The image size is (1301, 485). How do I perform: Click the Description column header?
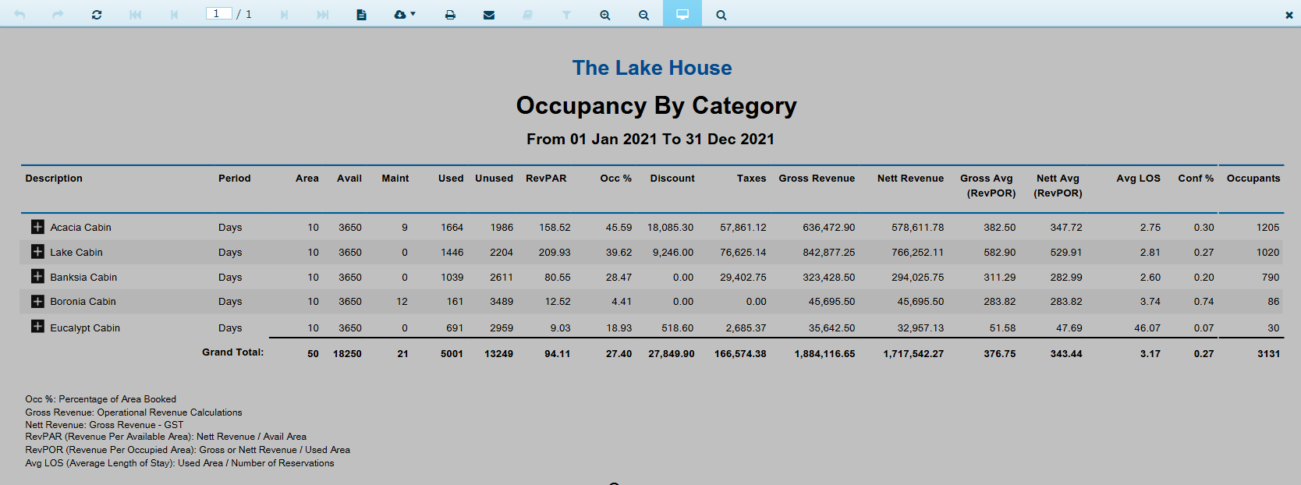[54, 179]
